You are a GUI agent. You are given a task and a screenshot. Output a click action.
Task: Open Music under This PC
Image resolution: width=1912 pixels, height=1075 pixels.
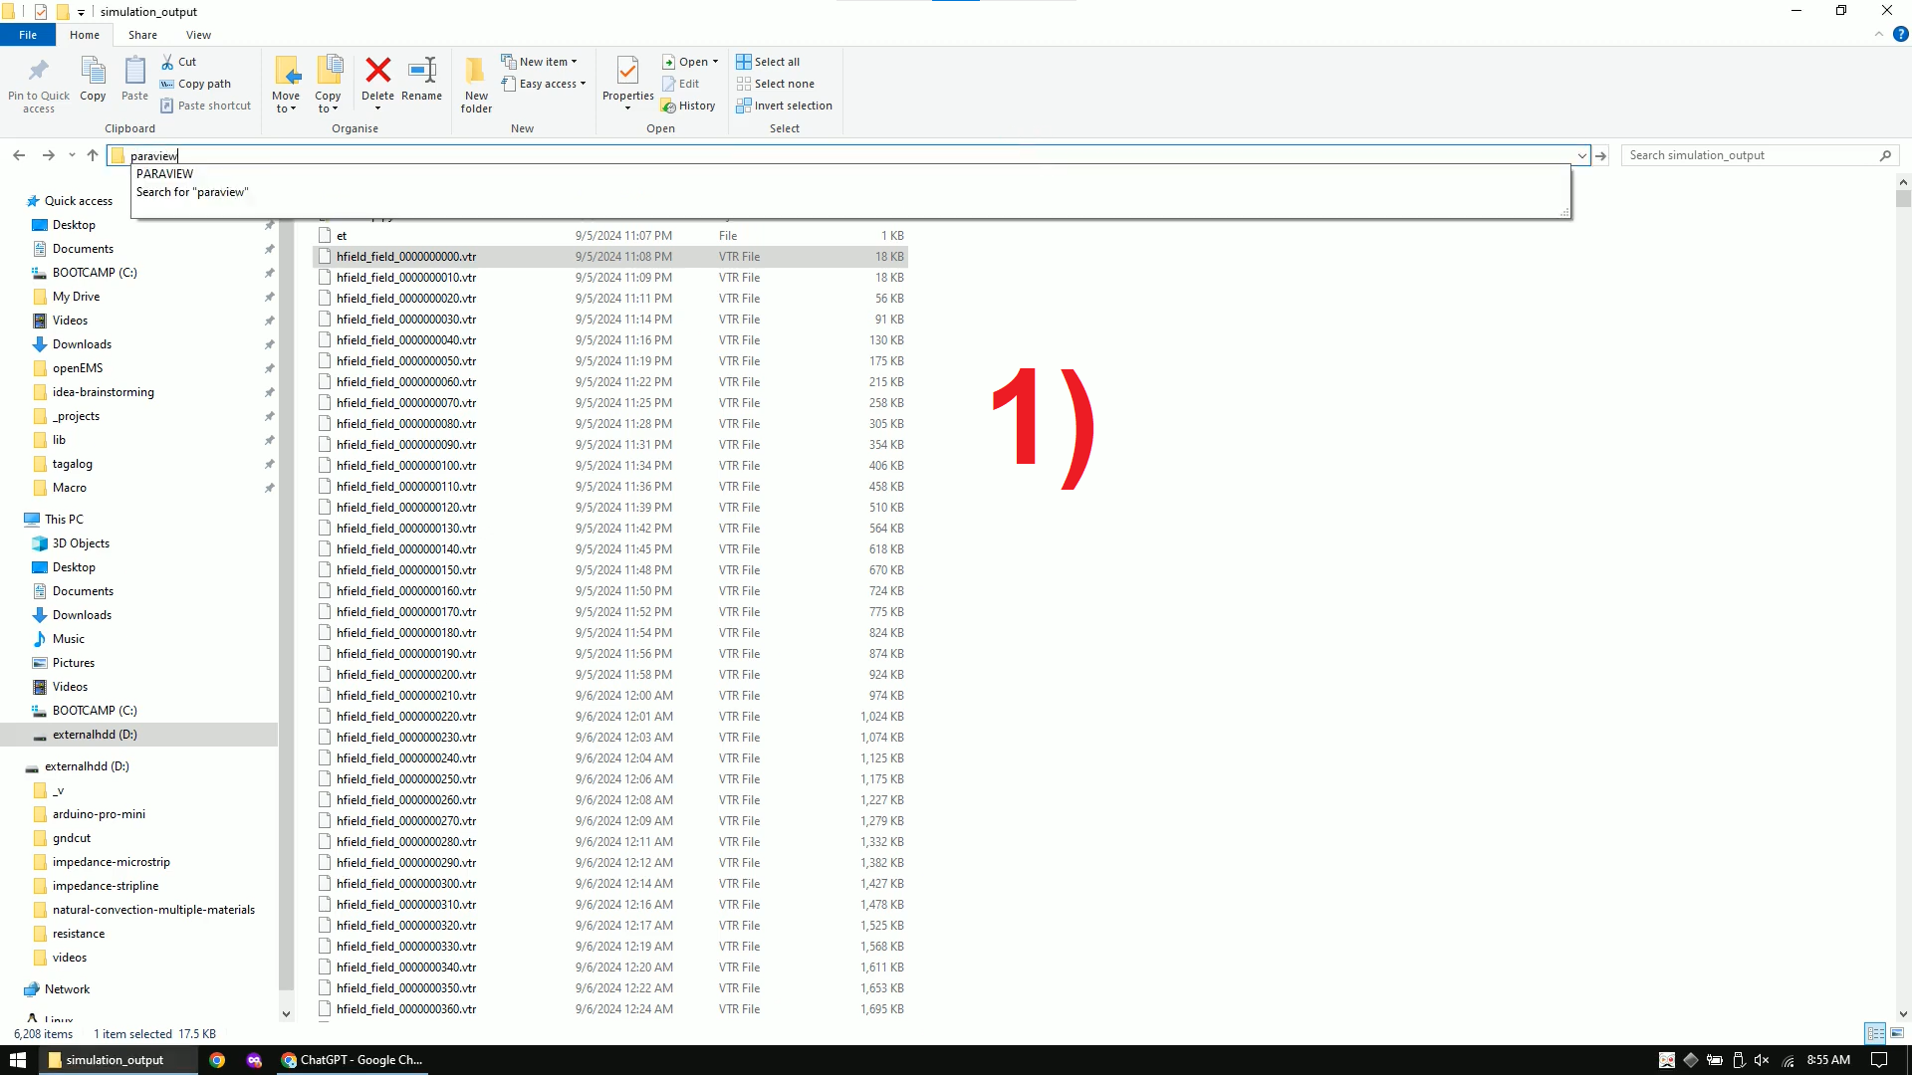68,639
